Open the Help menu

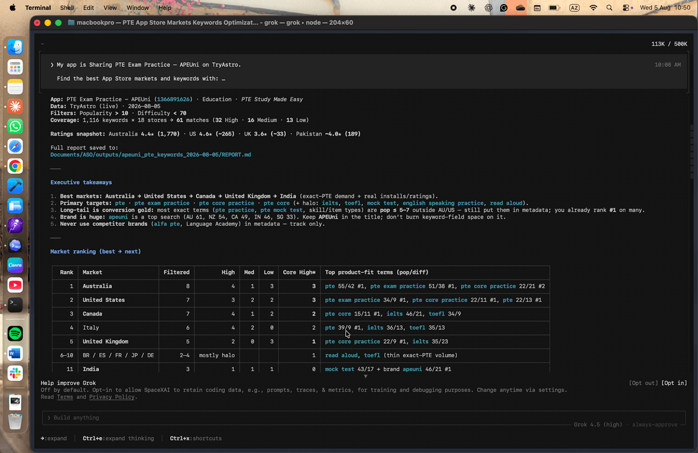coord(165,8)
